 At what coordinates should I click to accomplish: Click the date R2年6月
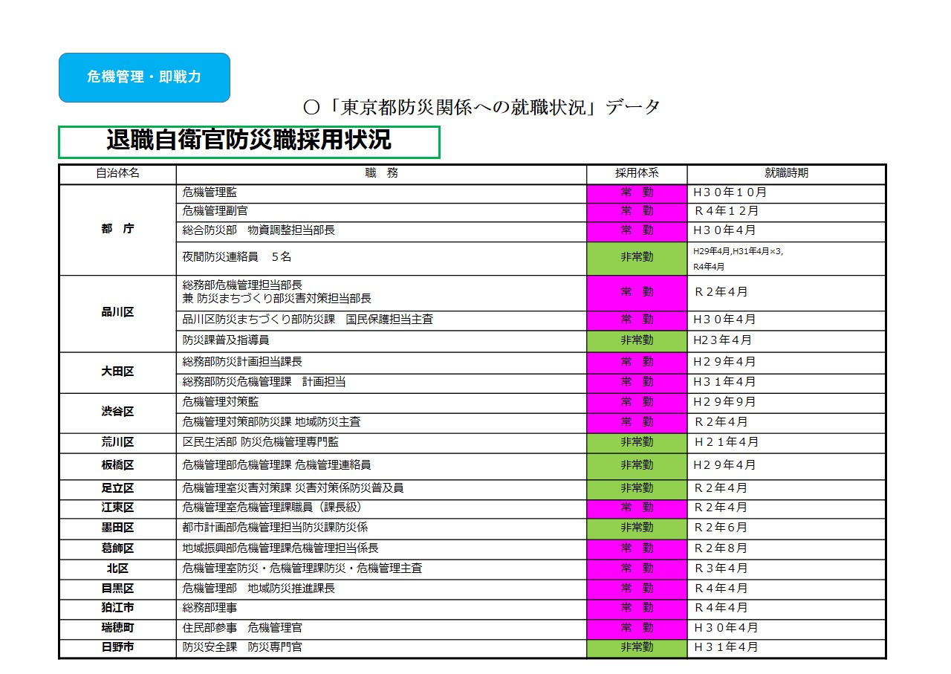click(x=721, y=528)
